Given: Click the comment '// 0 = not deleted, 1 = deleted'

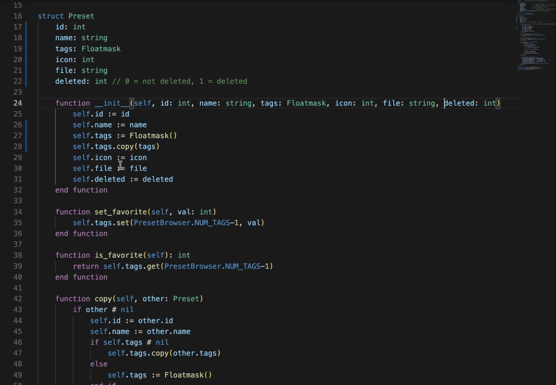Looking at the screenshot, I should coord(179,81).
